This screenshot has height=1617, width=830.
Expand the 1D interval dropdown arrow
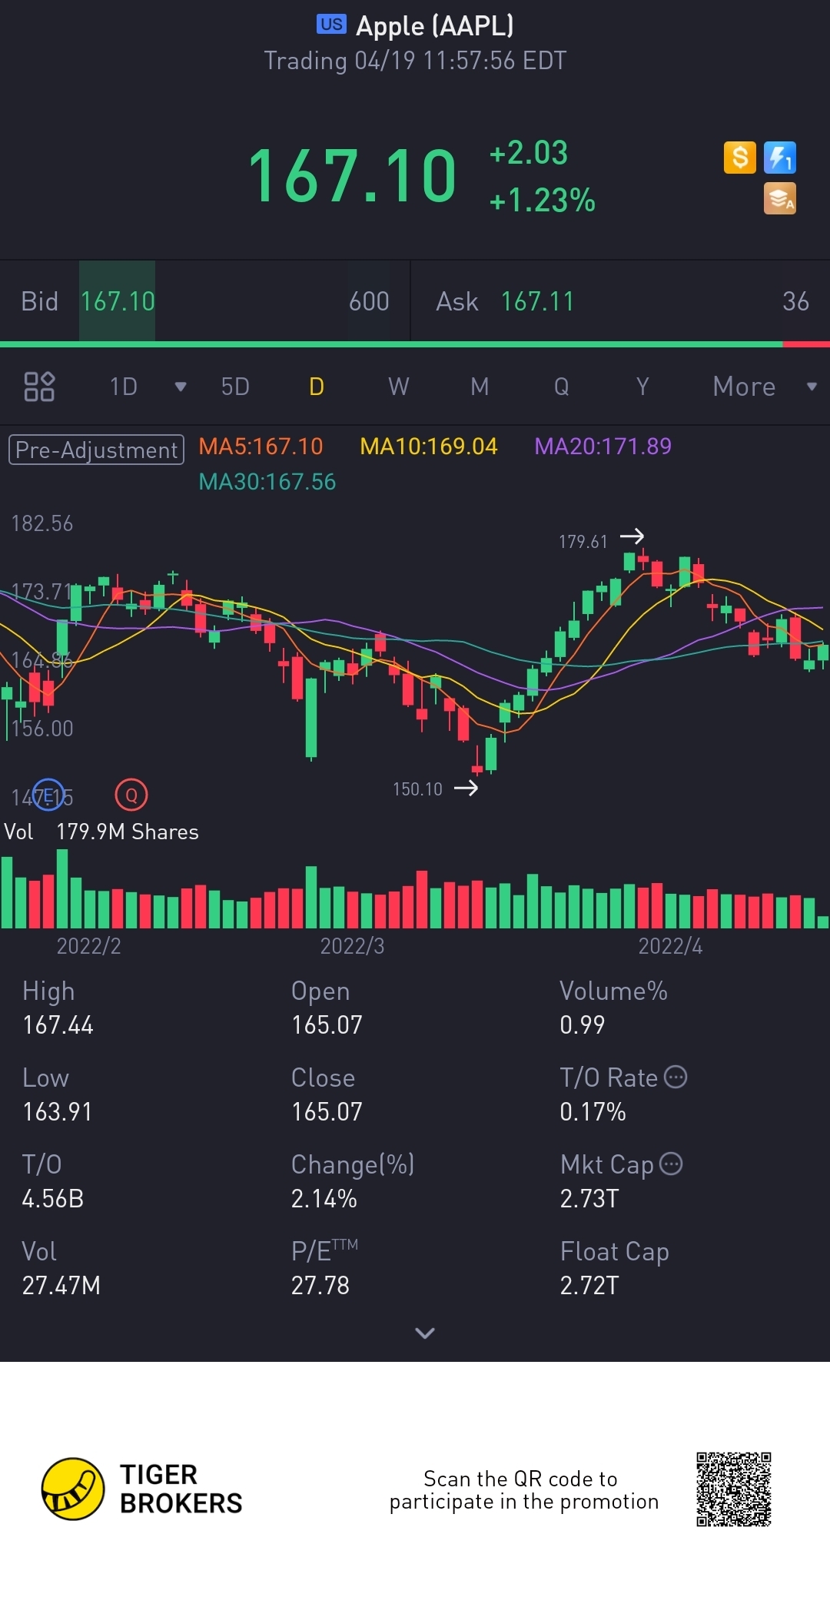pyautogui.click(x=181, y=387)
